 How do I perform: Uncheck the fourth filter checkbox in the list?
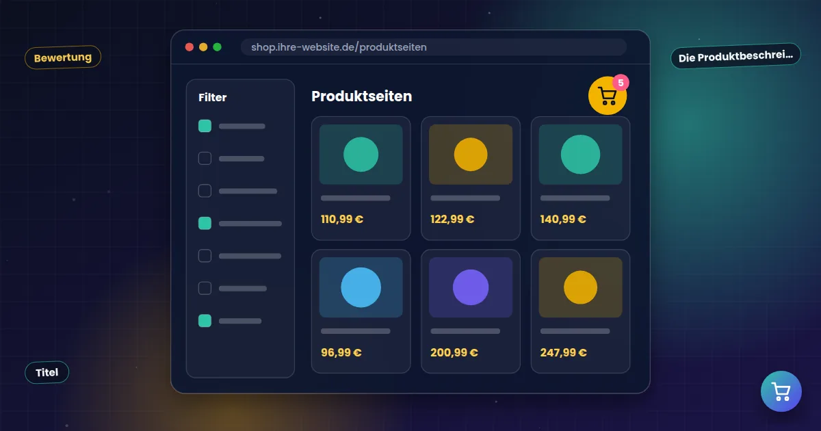(x=205, y=223)
